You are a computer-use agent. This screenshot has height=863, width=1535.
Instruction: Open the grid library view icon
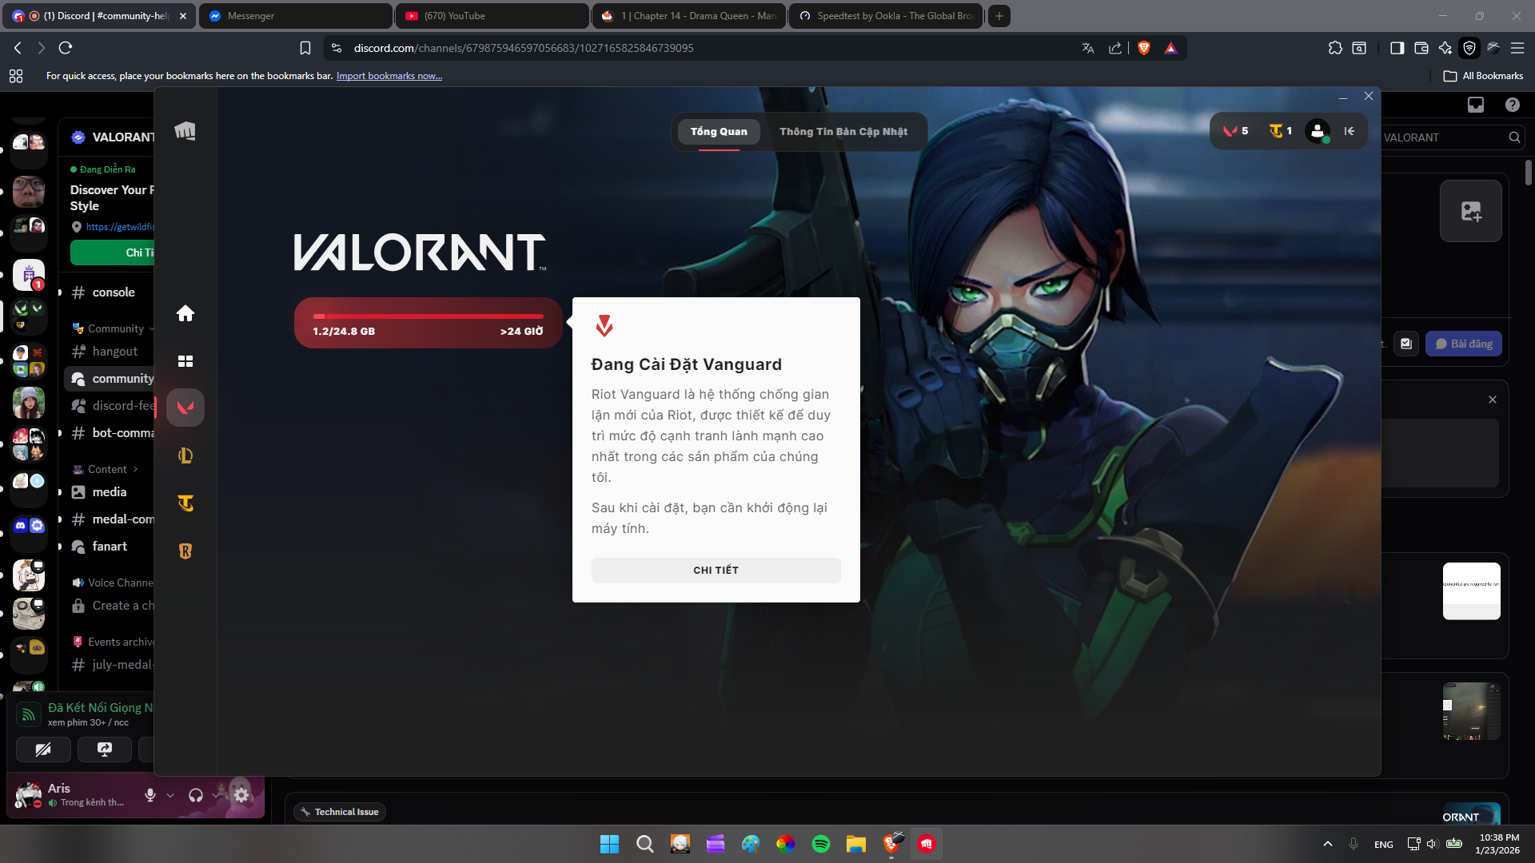pos(185,361)
